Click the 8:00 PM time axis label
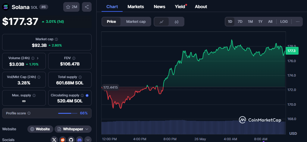Viewport: 307px width, 142px height. (x=170, y=139)
